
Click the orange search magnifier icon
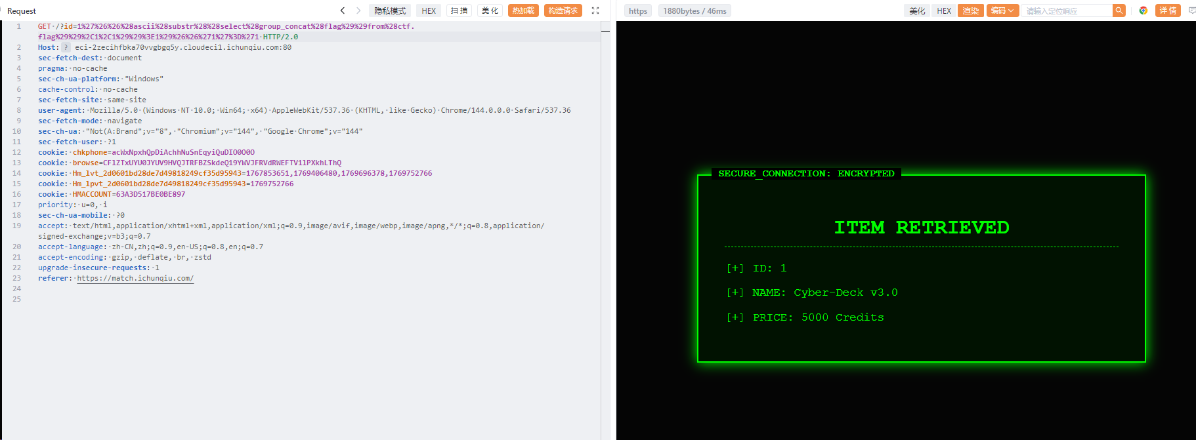point(1119,10)
